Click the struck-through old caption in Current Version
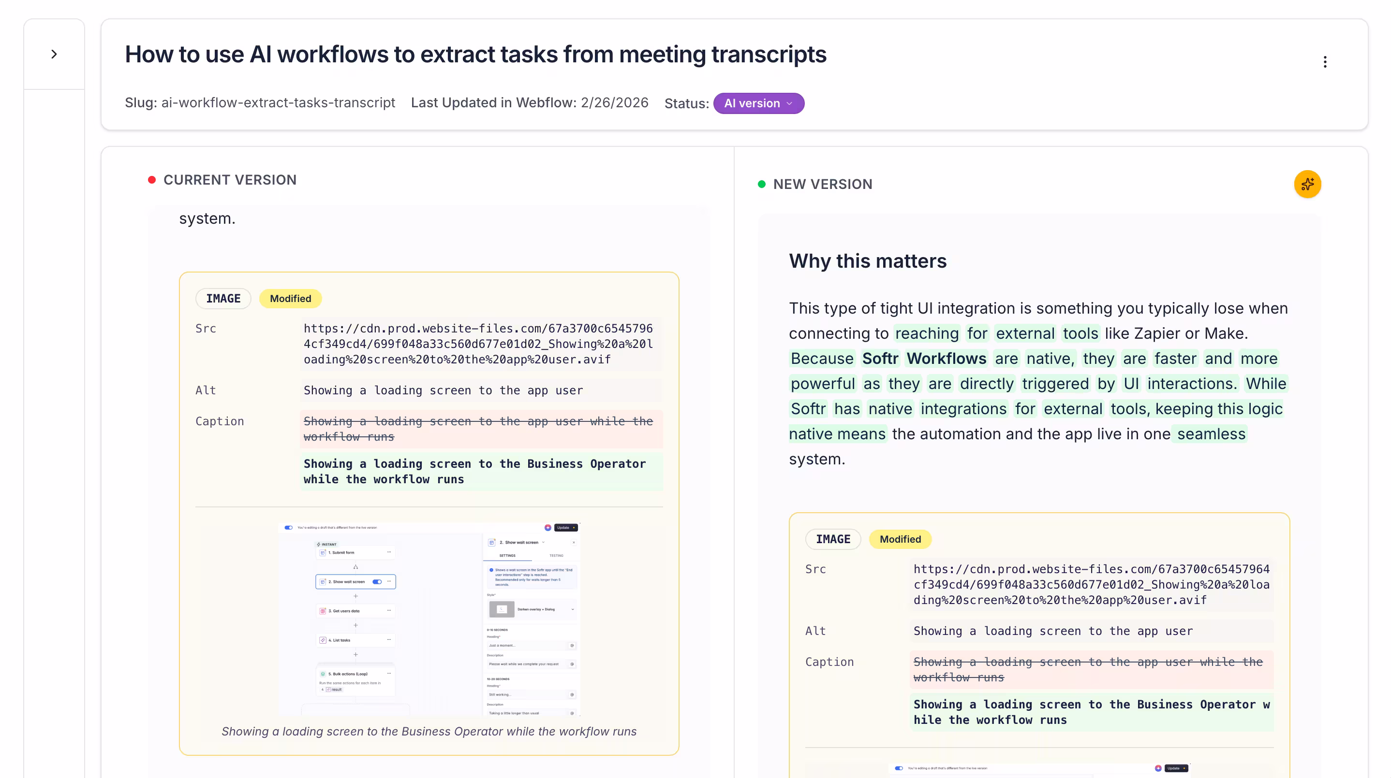The height and width of the screenshot is (778, 1391). pyautogui.click(x=478, y=429)
